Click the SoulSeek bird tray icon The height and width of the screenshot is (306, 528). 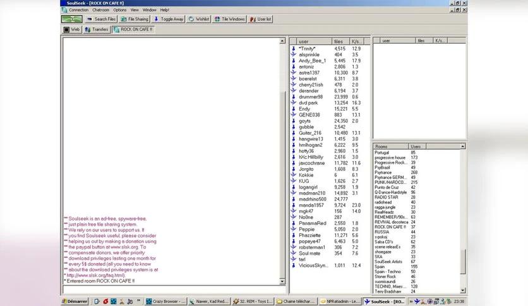417,302
